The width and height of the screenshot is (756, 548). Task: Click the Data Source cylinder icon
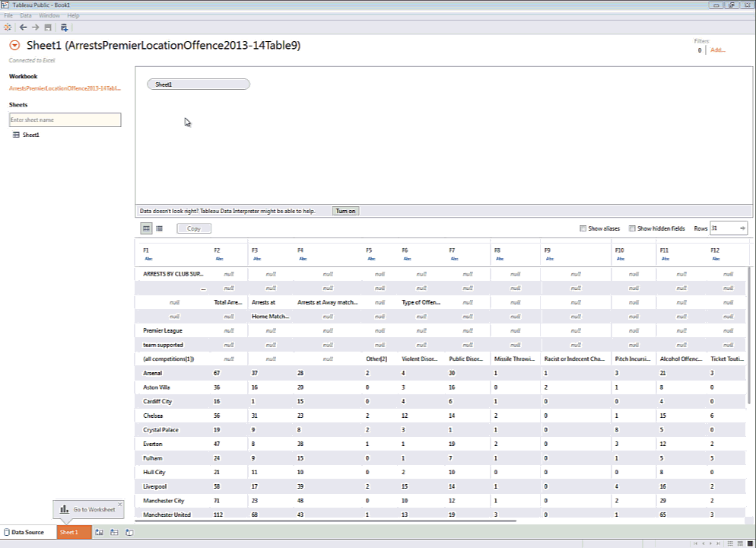[7, 532]
